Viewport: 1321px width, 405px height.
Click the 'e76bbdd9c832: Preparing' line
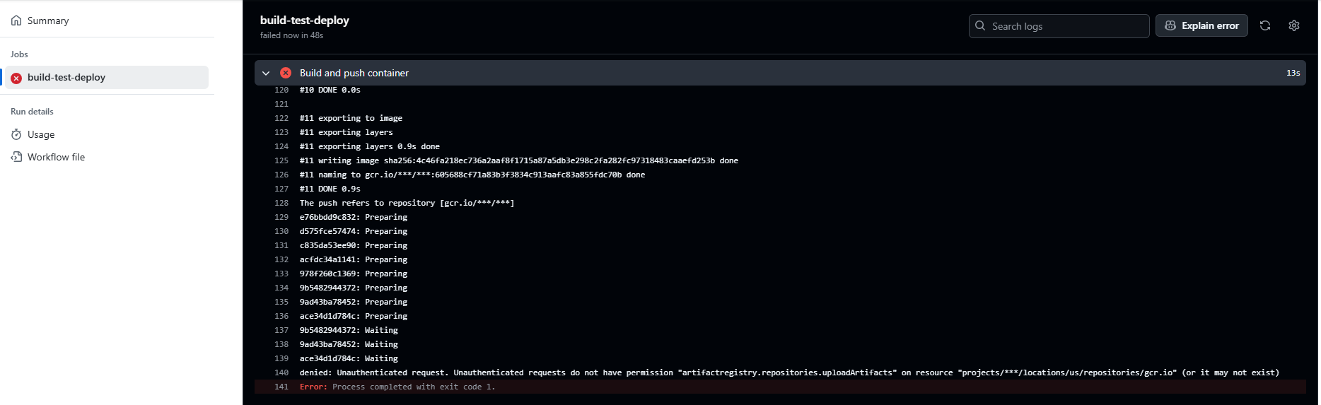pyautogui.click(x=354, y=217)
